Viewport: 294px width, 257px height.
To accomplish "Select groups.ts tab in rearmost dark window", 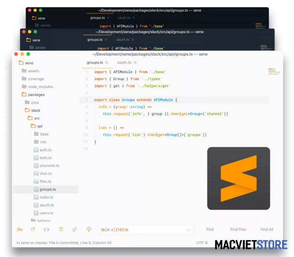I will [97, 18].
